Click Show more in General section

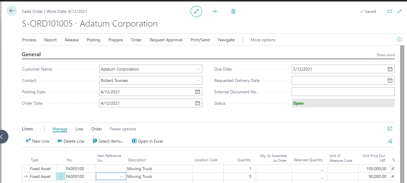pyautogui.click(x=385, y=55)
